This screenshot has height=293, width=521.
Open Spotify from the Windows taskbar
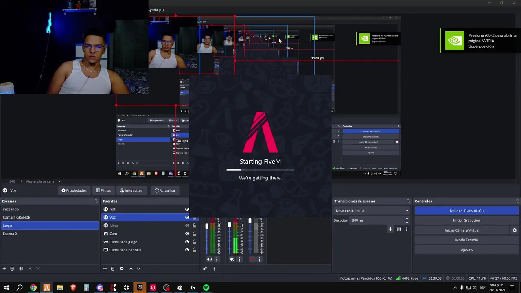tap(206, 288)
